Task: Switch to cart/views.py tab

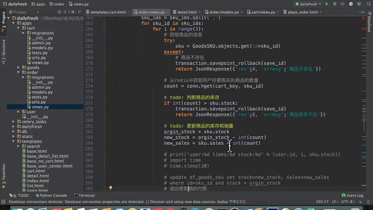Action: tap(263, 12)
